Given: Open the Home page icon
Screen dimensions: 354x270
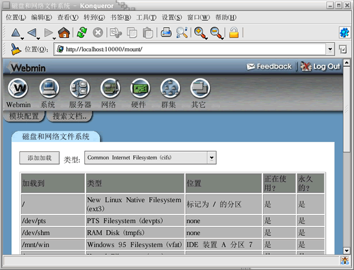Looking at the screenshot, I should tap(64, 32).
